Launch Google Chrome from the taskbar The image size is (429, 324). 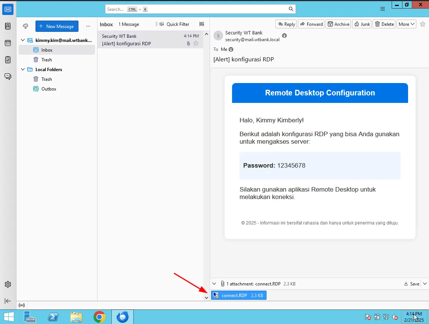point(99,317)
